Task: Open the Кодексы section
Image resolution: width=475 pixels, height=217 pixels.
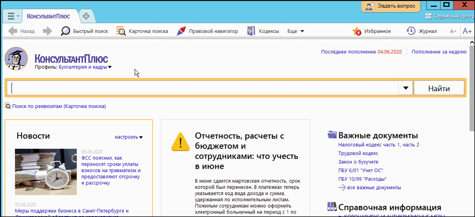Action: point(263,31)
